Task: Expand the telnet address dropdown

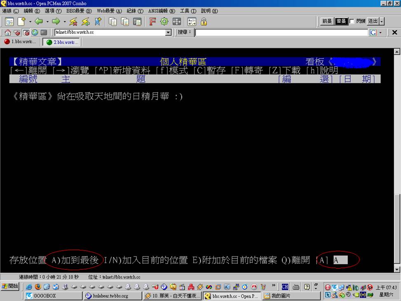Action: 168,33
